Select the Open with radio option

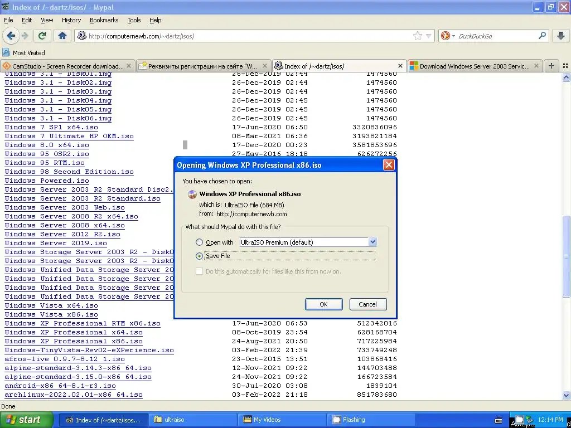pyautogui.click(x=199, y=242)
